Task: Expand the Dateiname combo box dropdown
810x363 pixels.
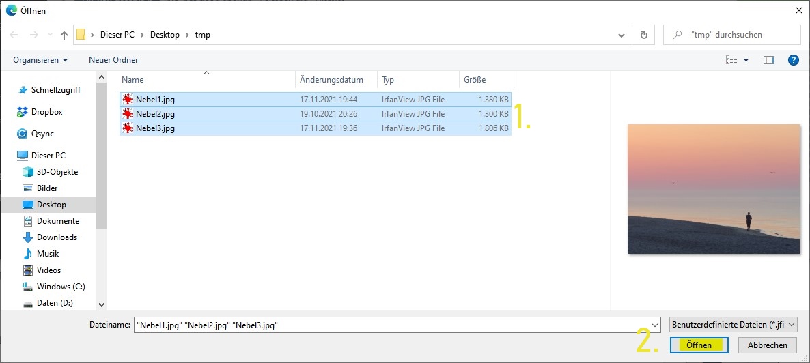Action: 655,325
